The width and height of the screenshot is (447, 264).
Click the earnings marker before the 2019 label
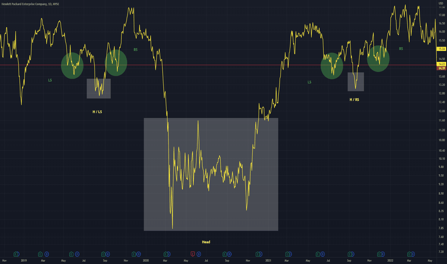coord(16,254)
